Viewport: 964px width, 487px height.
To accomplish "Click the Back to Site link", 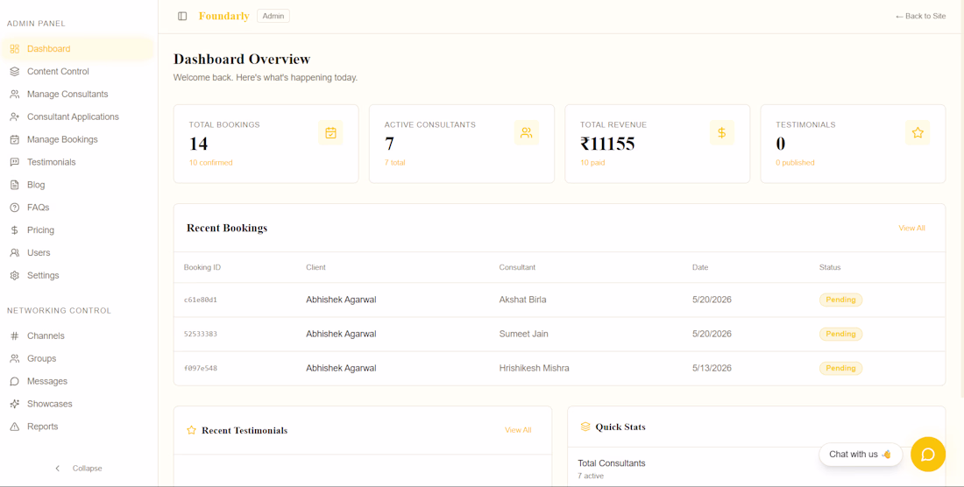I will pyautogui.click(x=920, y=17).
